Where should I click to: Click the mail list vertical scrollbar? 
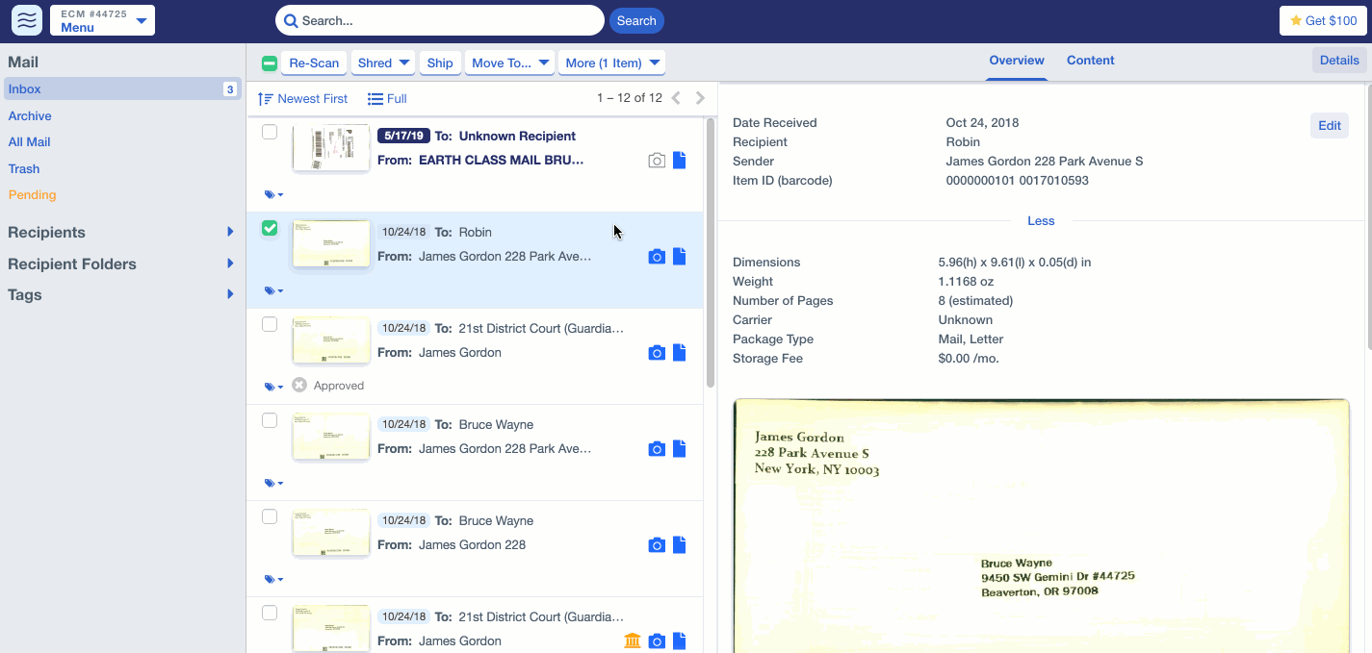711,252
